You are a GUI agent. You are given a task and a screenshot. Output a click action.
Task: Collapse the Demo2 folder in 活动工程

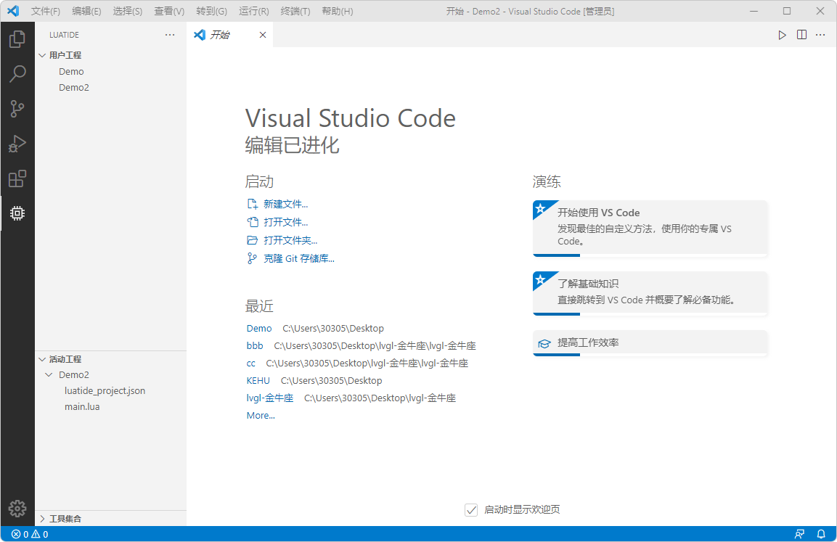point(49,375)
